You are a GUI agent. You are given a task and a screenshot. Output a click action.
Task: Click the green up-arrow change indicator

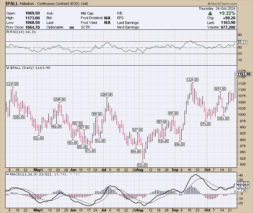click(210, 13)
